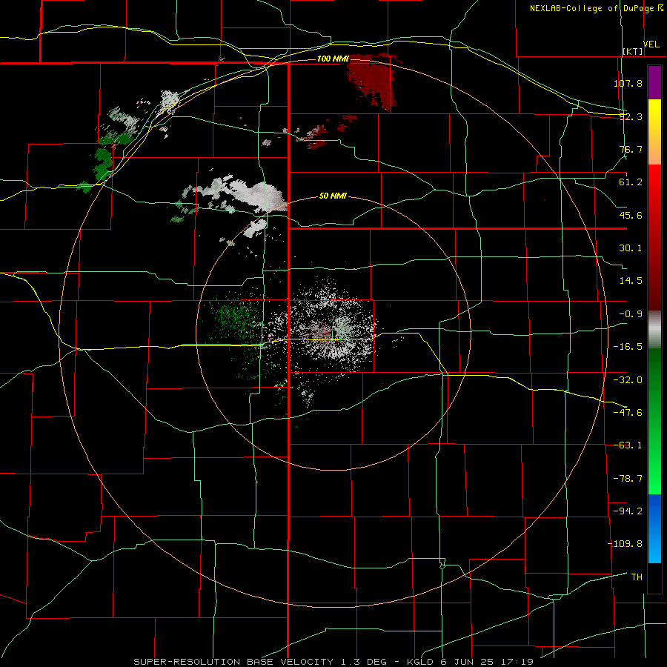Click the Super-Resolution Base Velocity caption
The width and height of the screenshot is (667, 667).
coord(333,662)
